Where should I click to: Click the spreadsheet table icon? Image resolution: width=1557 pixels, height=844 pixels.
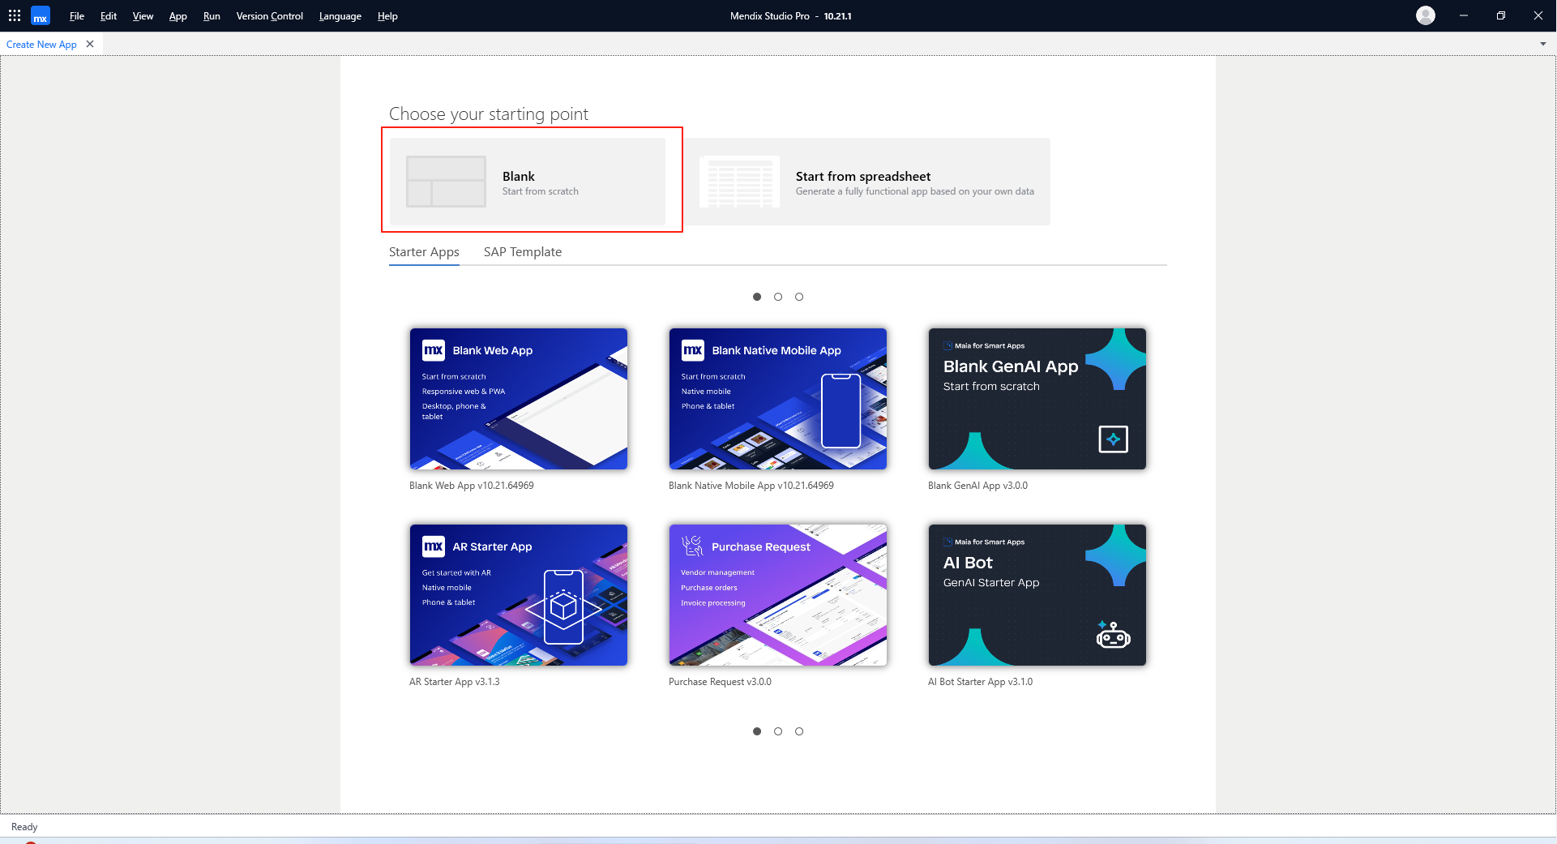coord(739,182)
